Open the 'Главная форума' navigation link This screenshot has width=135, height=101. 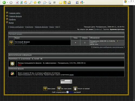pyautogui.click(x=15, y=16)
